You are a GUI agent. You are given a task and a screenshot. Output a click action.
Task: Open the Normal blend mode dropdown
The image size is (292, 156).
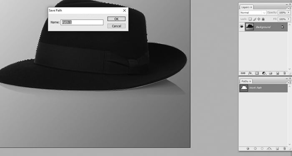(x=253, y=12)
